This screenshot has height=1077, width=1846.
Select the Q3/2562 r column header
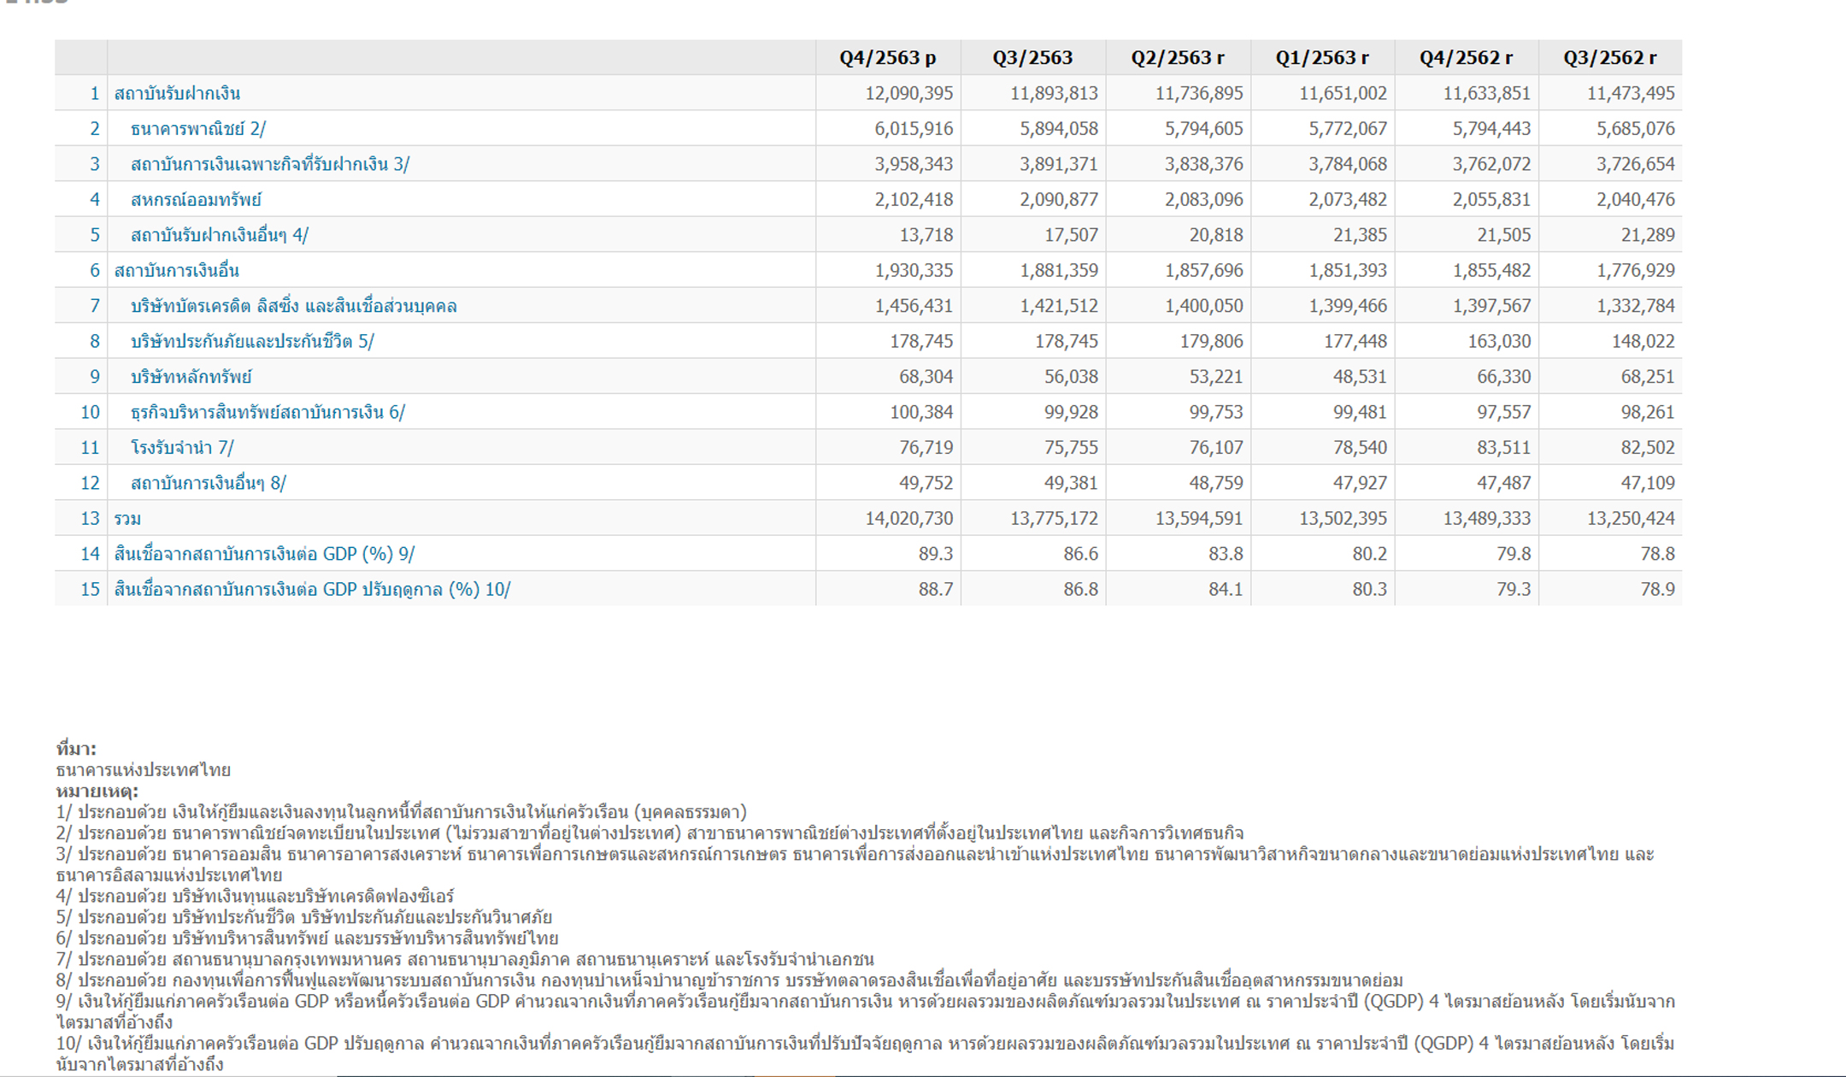(1609, 58)
